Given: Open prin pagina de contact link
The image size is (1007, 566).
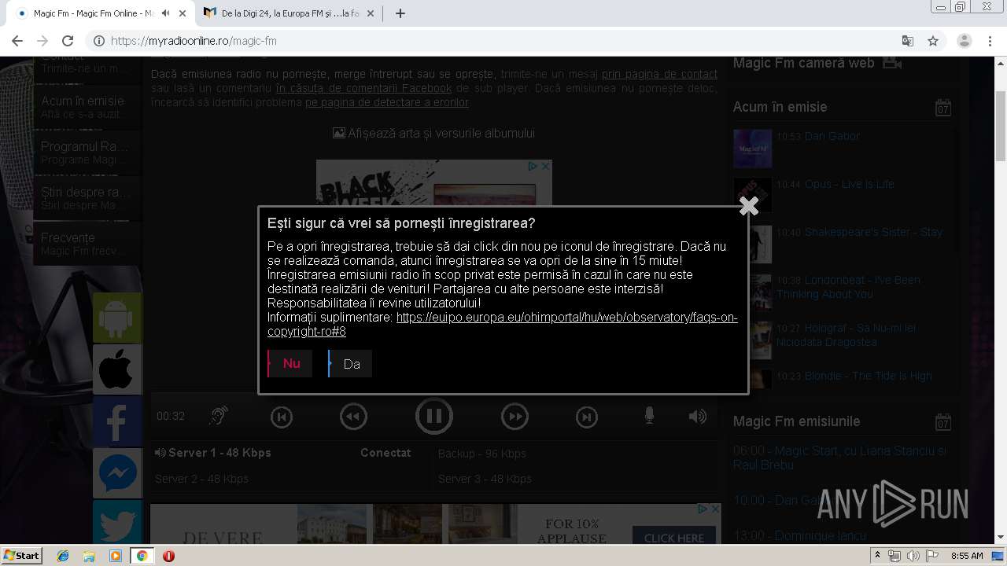Looking at the screenshot, I should [x=659, y=74].
